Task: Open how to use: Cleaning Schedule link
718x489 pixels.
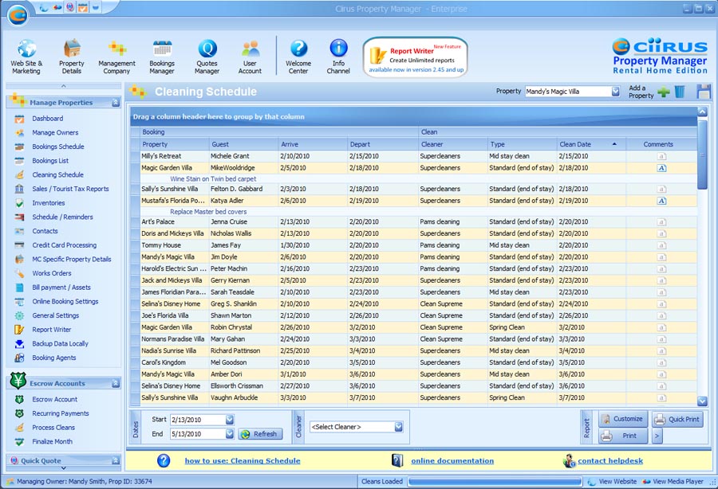Action: [243, 461]
